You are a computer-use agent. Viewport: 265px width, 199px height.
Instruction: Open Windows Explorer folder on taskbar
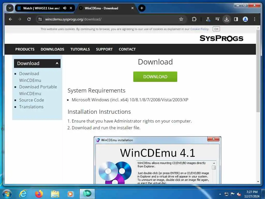click(55, 194)
